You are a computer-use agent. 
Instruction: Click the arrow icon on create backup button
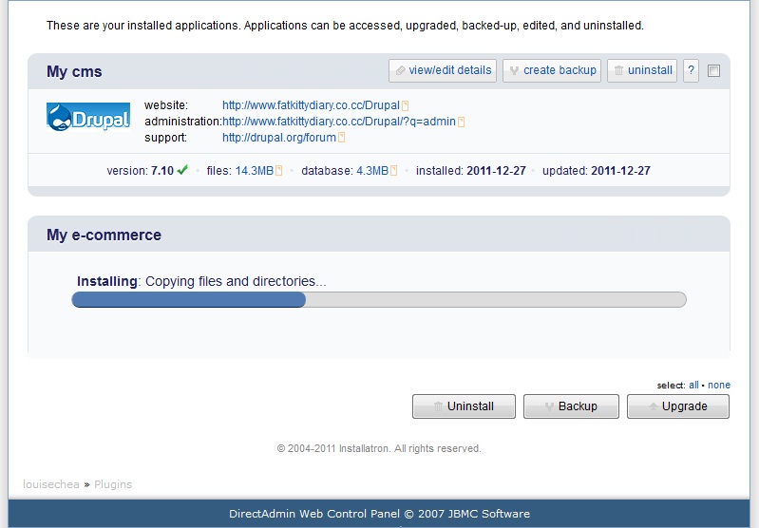[515, 70]
